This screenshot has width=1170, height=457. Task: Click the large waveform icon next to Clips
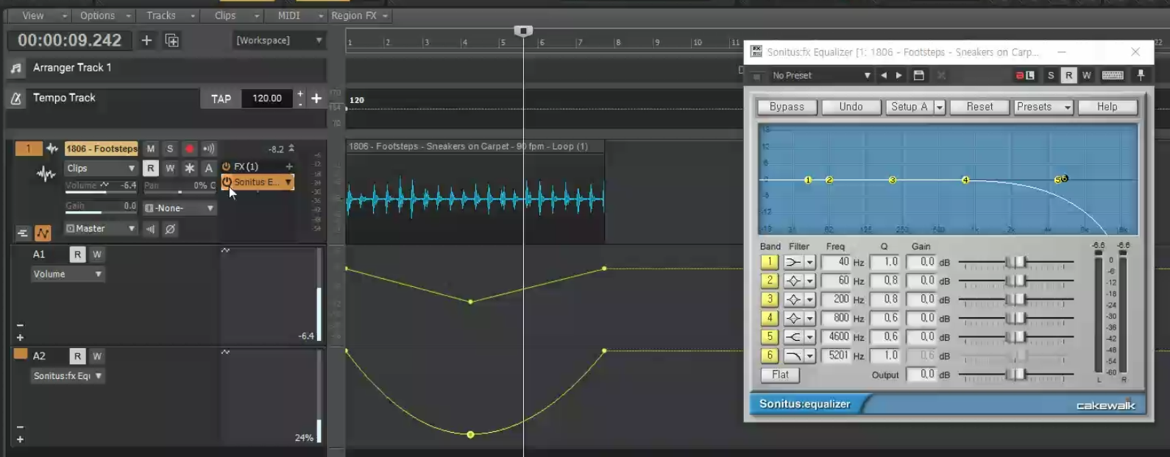pyautogui.click(x=46, y=174)
